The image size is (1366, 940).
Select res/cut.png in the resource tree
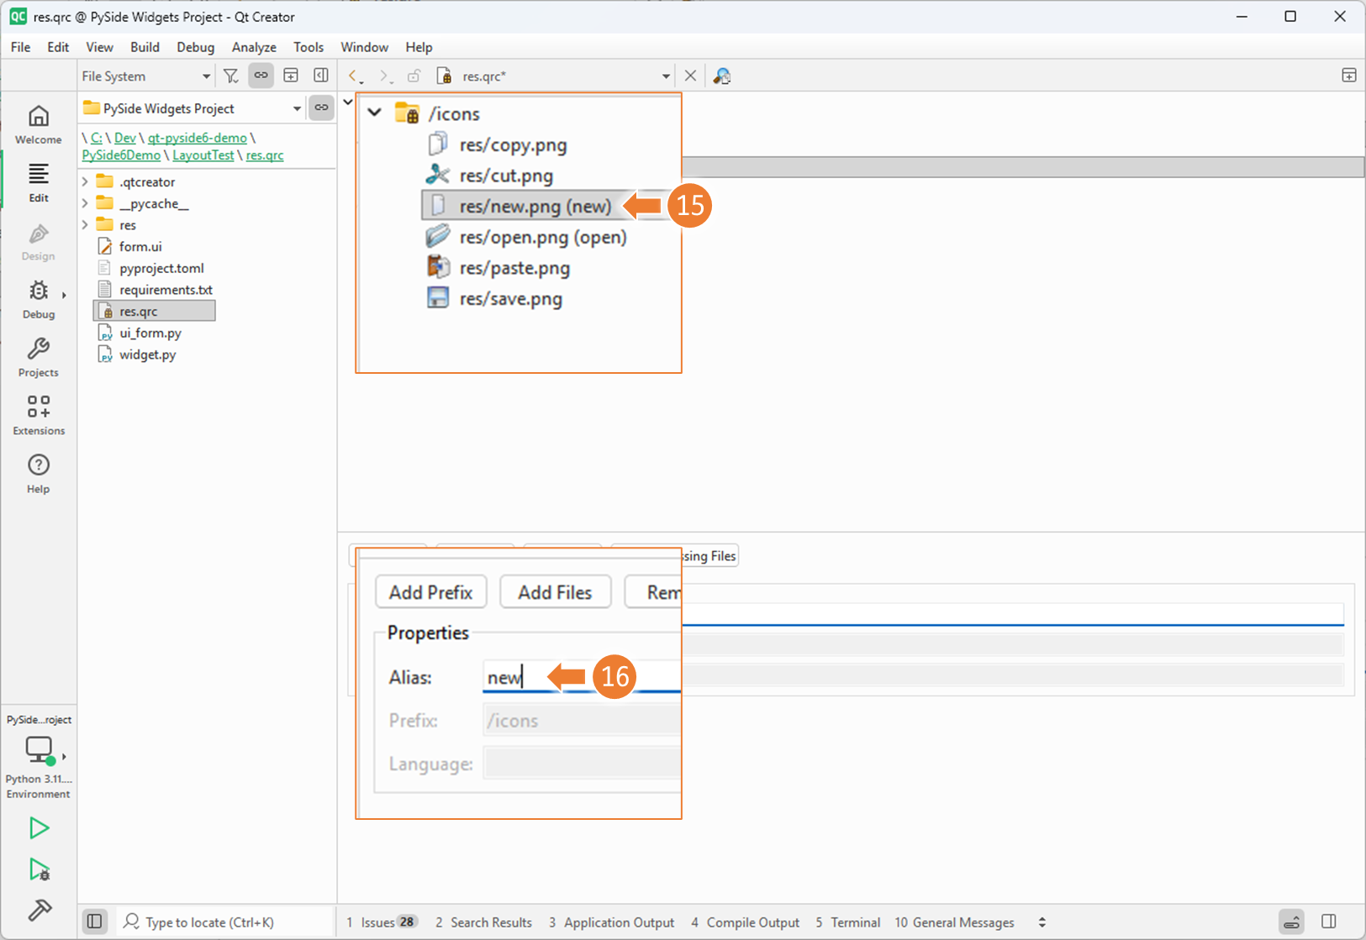click(x=506, y=176)
